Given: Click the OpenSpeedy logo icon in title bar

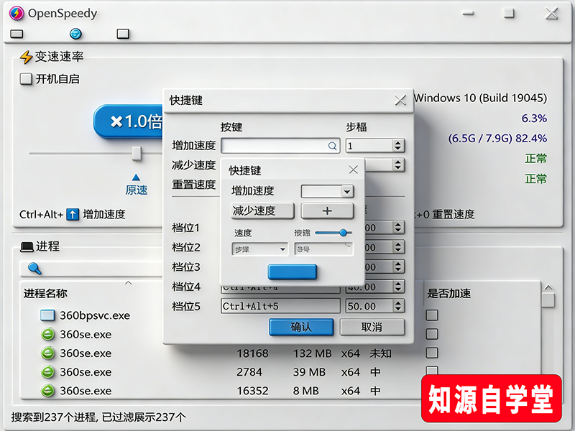Looking at the screenshot, I should tap(16, 13).
